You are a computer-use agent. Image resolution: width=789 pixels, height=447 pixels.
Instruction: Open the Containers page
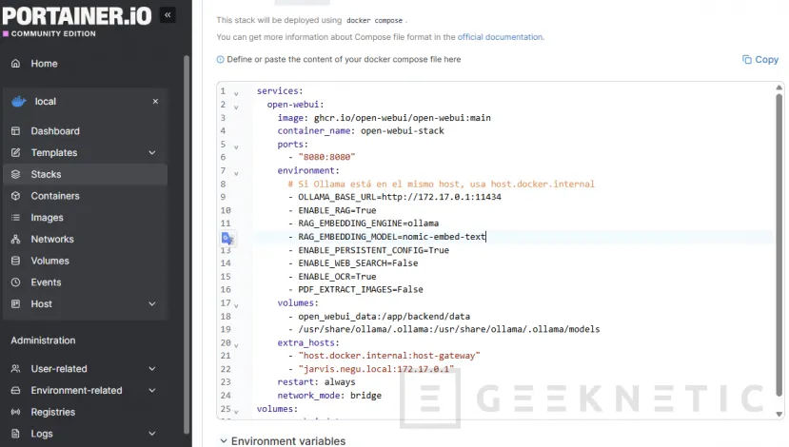coord(55,196)
